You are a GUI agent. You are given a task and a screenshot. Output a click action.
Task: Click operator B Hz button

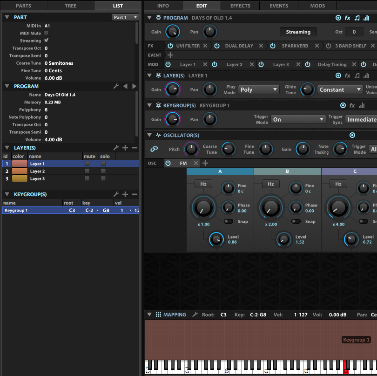click(x=271, y=184)
